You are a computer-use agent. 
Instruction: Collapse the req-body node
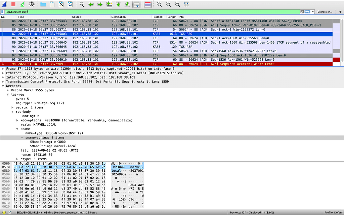[x=12, y=112]
